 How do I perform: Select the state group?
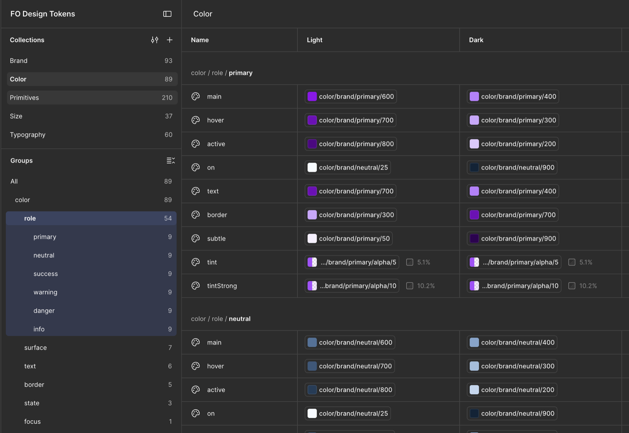91,403
